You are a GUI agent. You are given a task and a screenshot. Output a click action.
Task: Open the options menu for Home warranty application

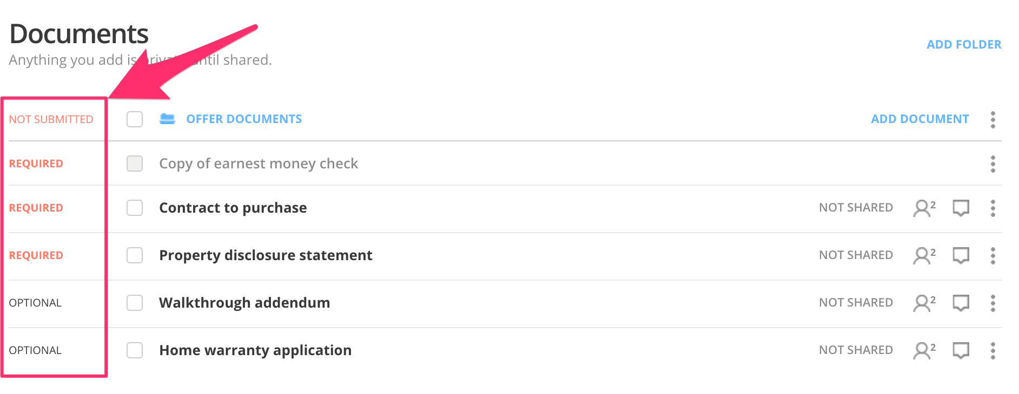993,350
